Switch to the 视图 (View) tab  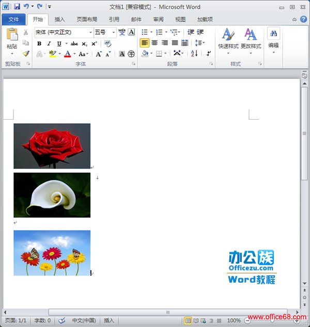point(180,20)
